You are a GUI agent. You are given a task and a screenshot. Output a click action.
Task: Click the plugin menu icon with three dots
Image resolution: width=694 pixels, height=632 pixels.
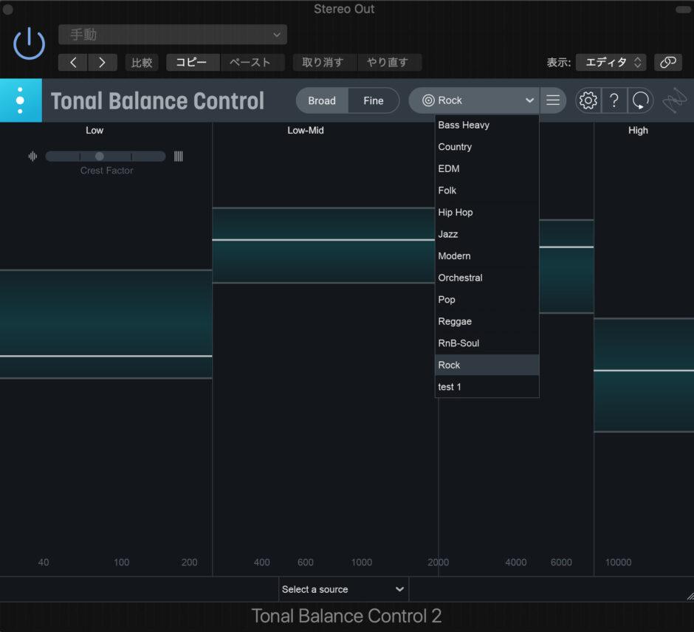[x=21, y=100]
